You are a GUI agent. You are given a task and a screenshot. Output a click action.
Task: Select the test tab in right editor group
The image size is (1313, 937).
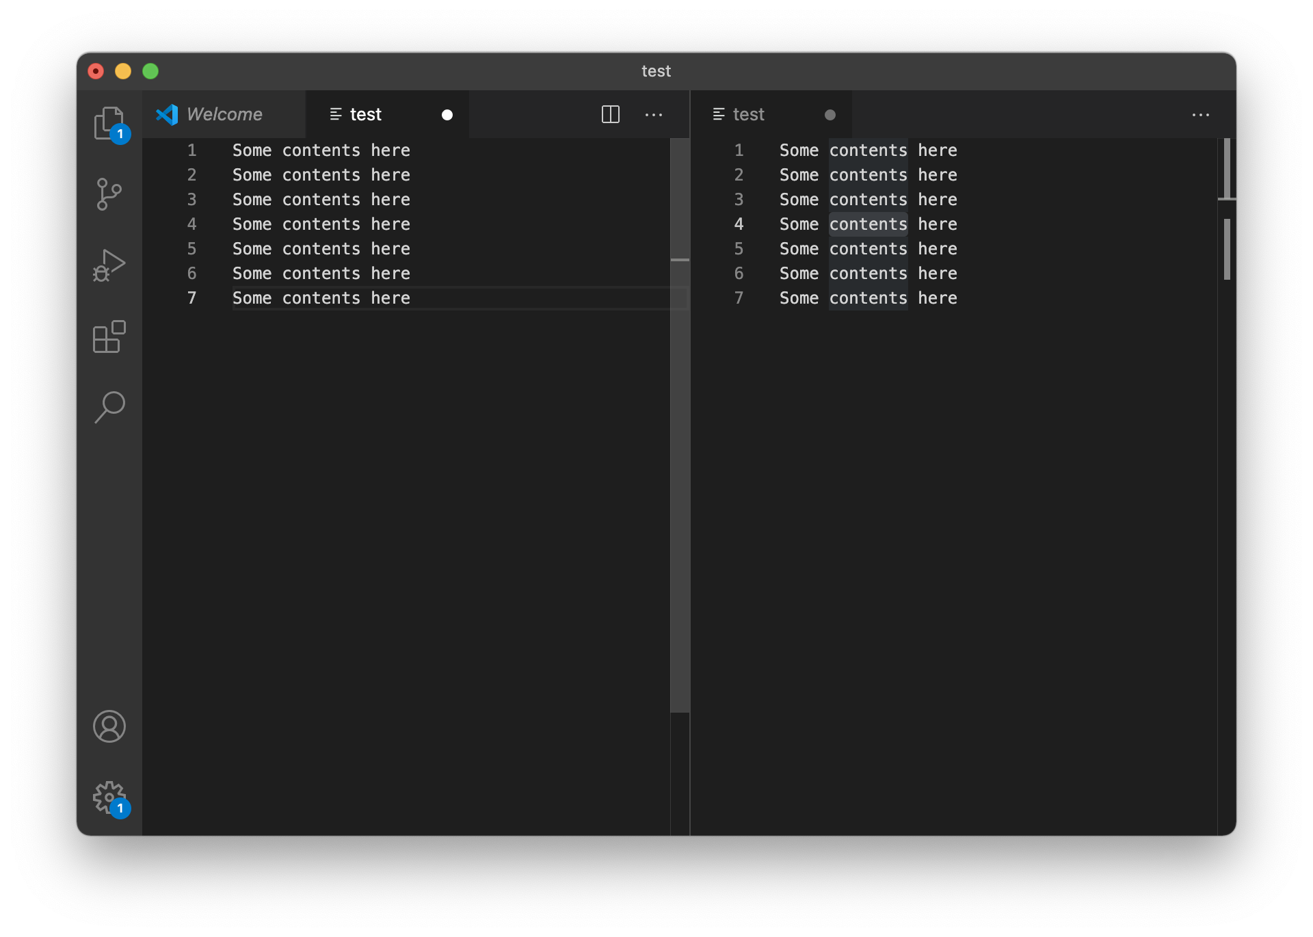(771, 114)
